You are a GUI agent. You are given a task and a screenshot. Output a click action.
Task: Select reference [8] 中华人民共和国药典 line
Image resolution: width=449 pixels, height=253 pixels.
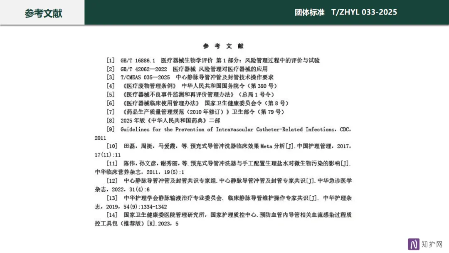(163, 121)
